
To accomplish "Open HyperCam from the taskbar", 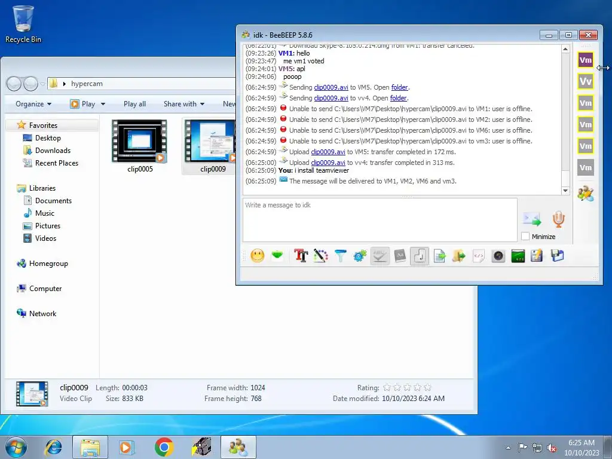I will pos(201,447).
